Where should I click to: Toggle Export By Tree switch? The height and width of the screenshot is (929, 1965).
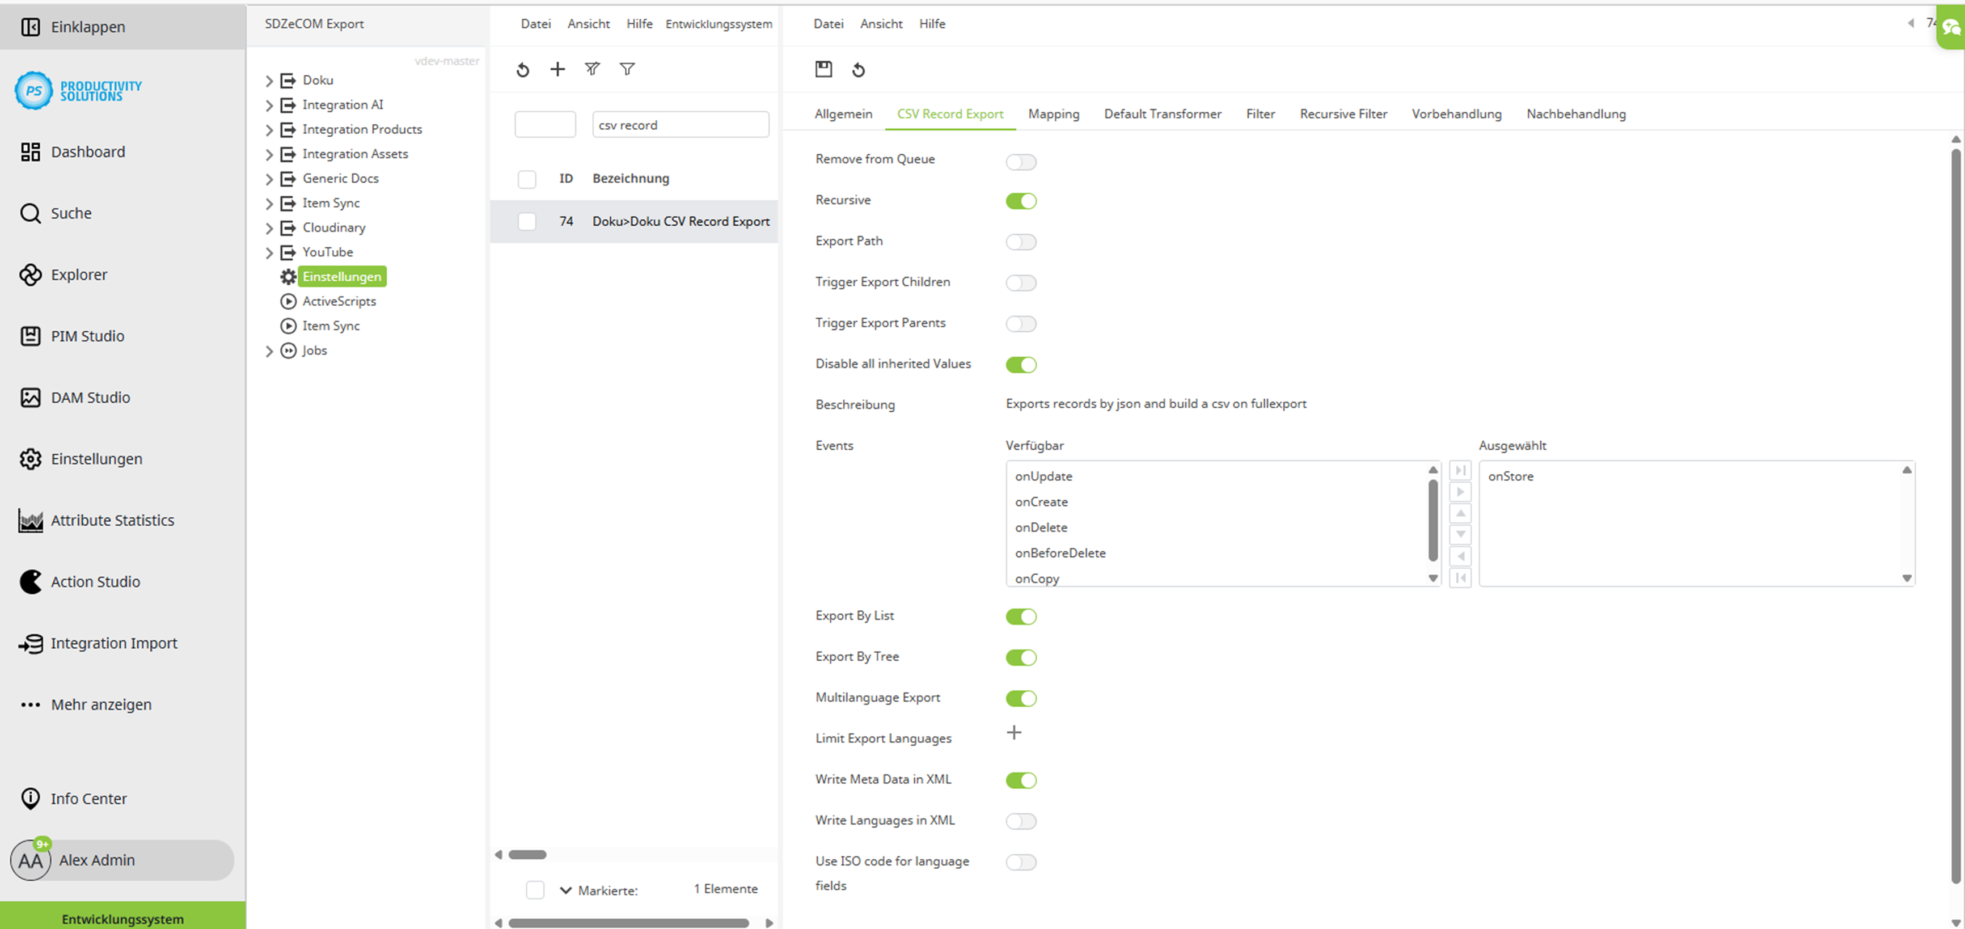pos(1021,657)
